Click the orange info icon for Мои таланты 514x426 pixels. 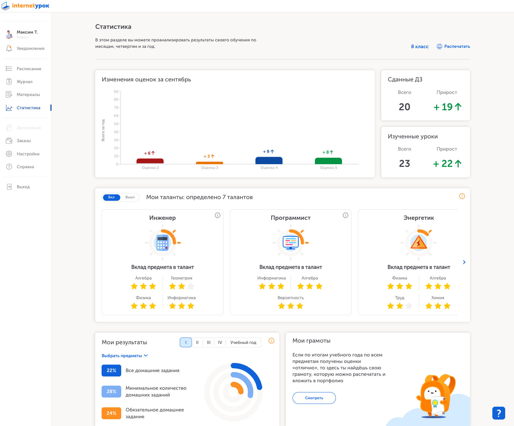pyautogui.click(x=462, y=196)
